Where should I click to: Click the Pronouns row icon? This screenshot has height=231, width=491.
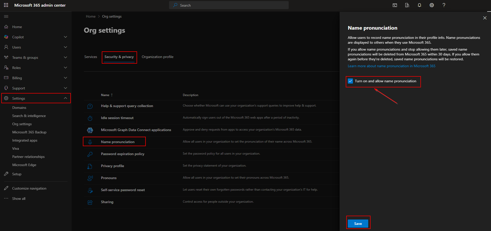[90, 178]
